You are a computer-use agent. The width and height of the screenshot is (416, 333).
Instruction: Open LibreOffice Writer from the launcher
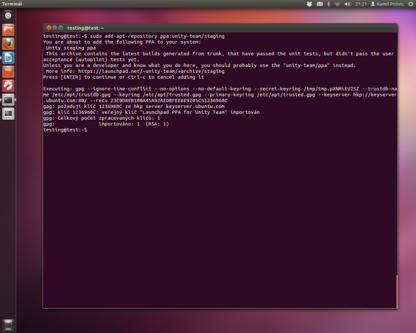point(8,58)
